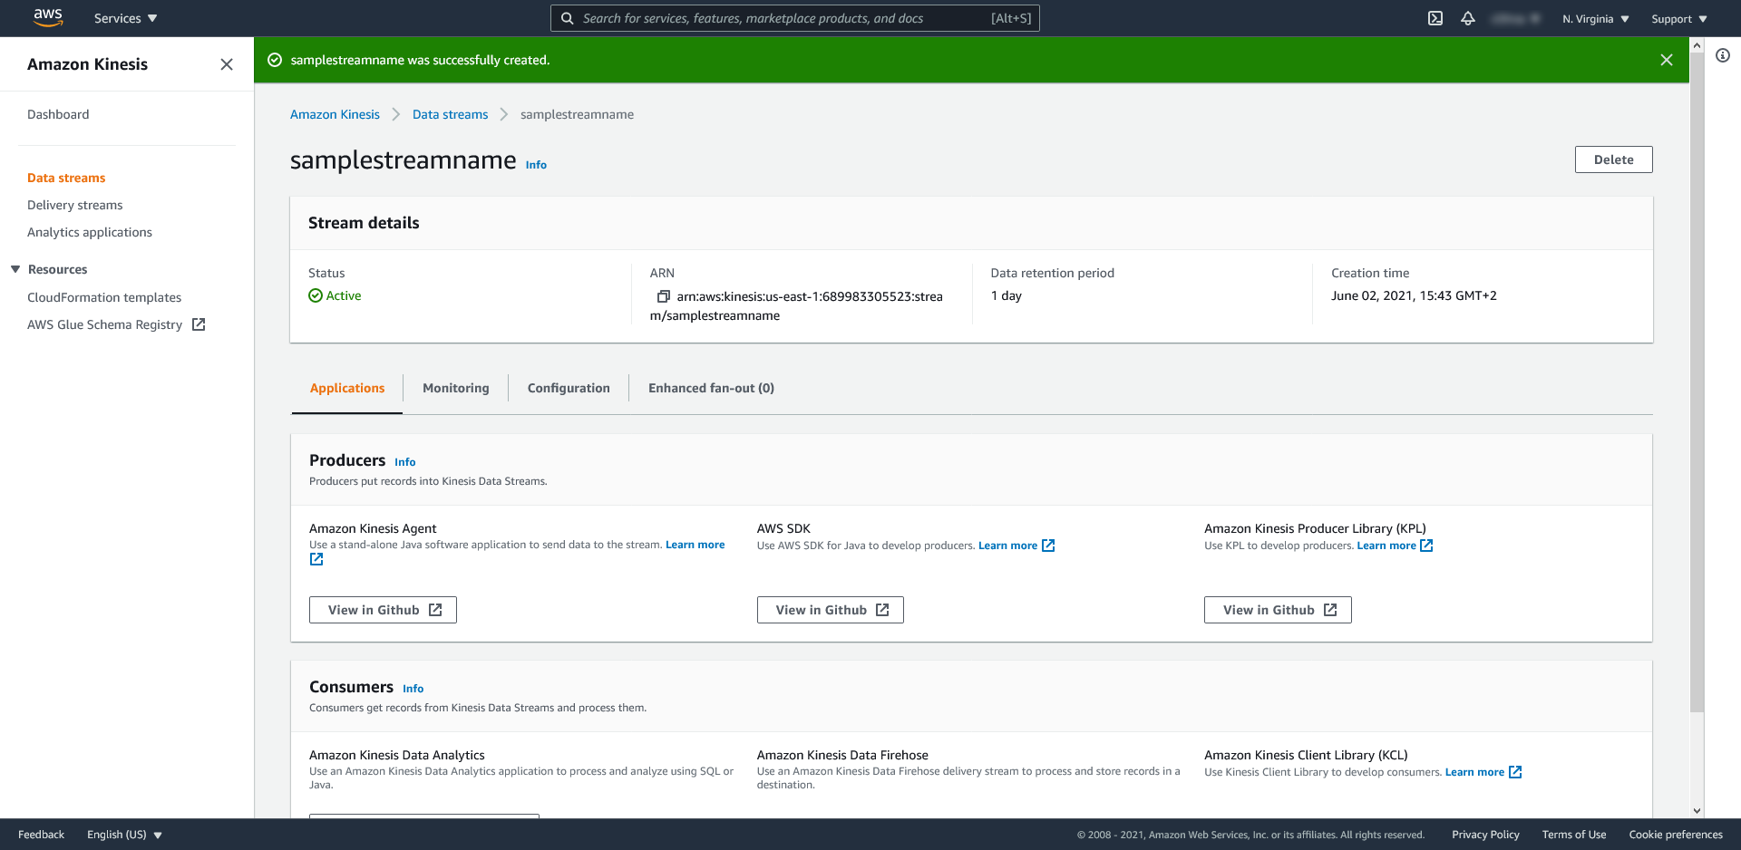Click 'Amazon Kinesis Data Firehose' consumer heading
The height and width of the screenshot is (850, 1741).
point(842,755)
